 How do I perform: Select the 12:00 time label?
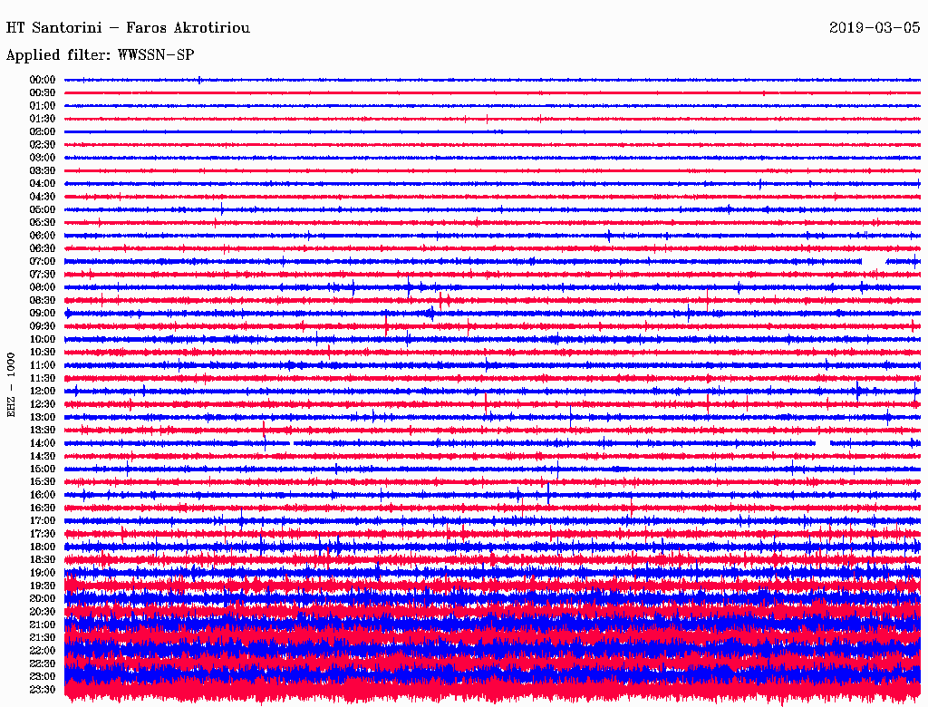43,392
